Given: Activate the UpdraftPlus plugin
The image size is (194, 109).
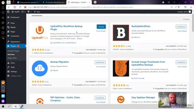Looking at the screenshot, I should pos(101,27).
